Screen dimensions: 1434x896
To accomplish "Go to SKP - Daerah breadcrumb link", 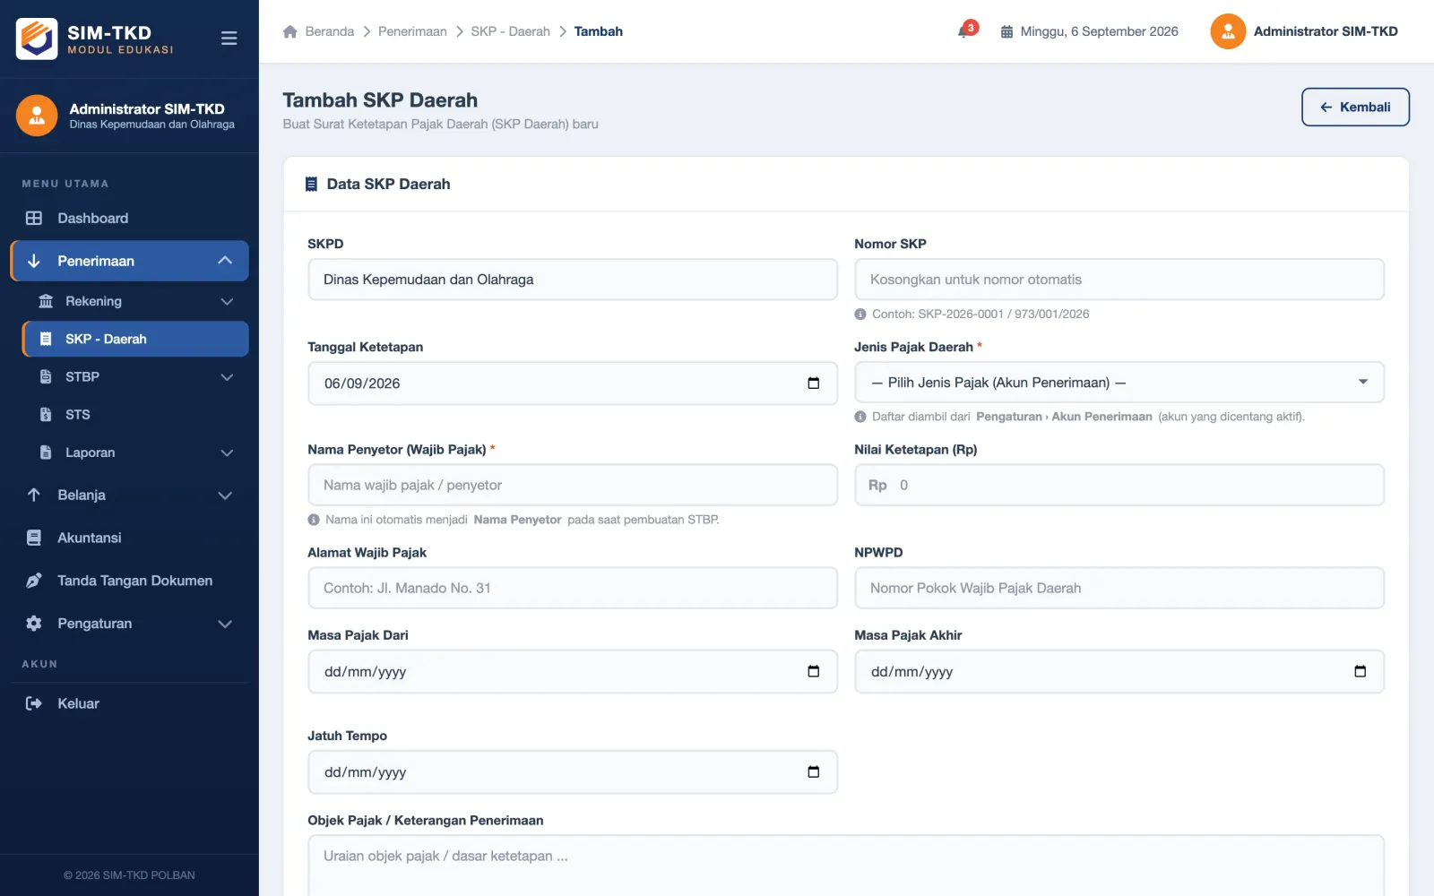I will (x=510, y=31).
